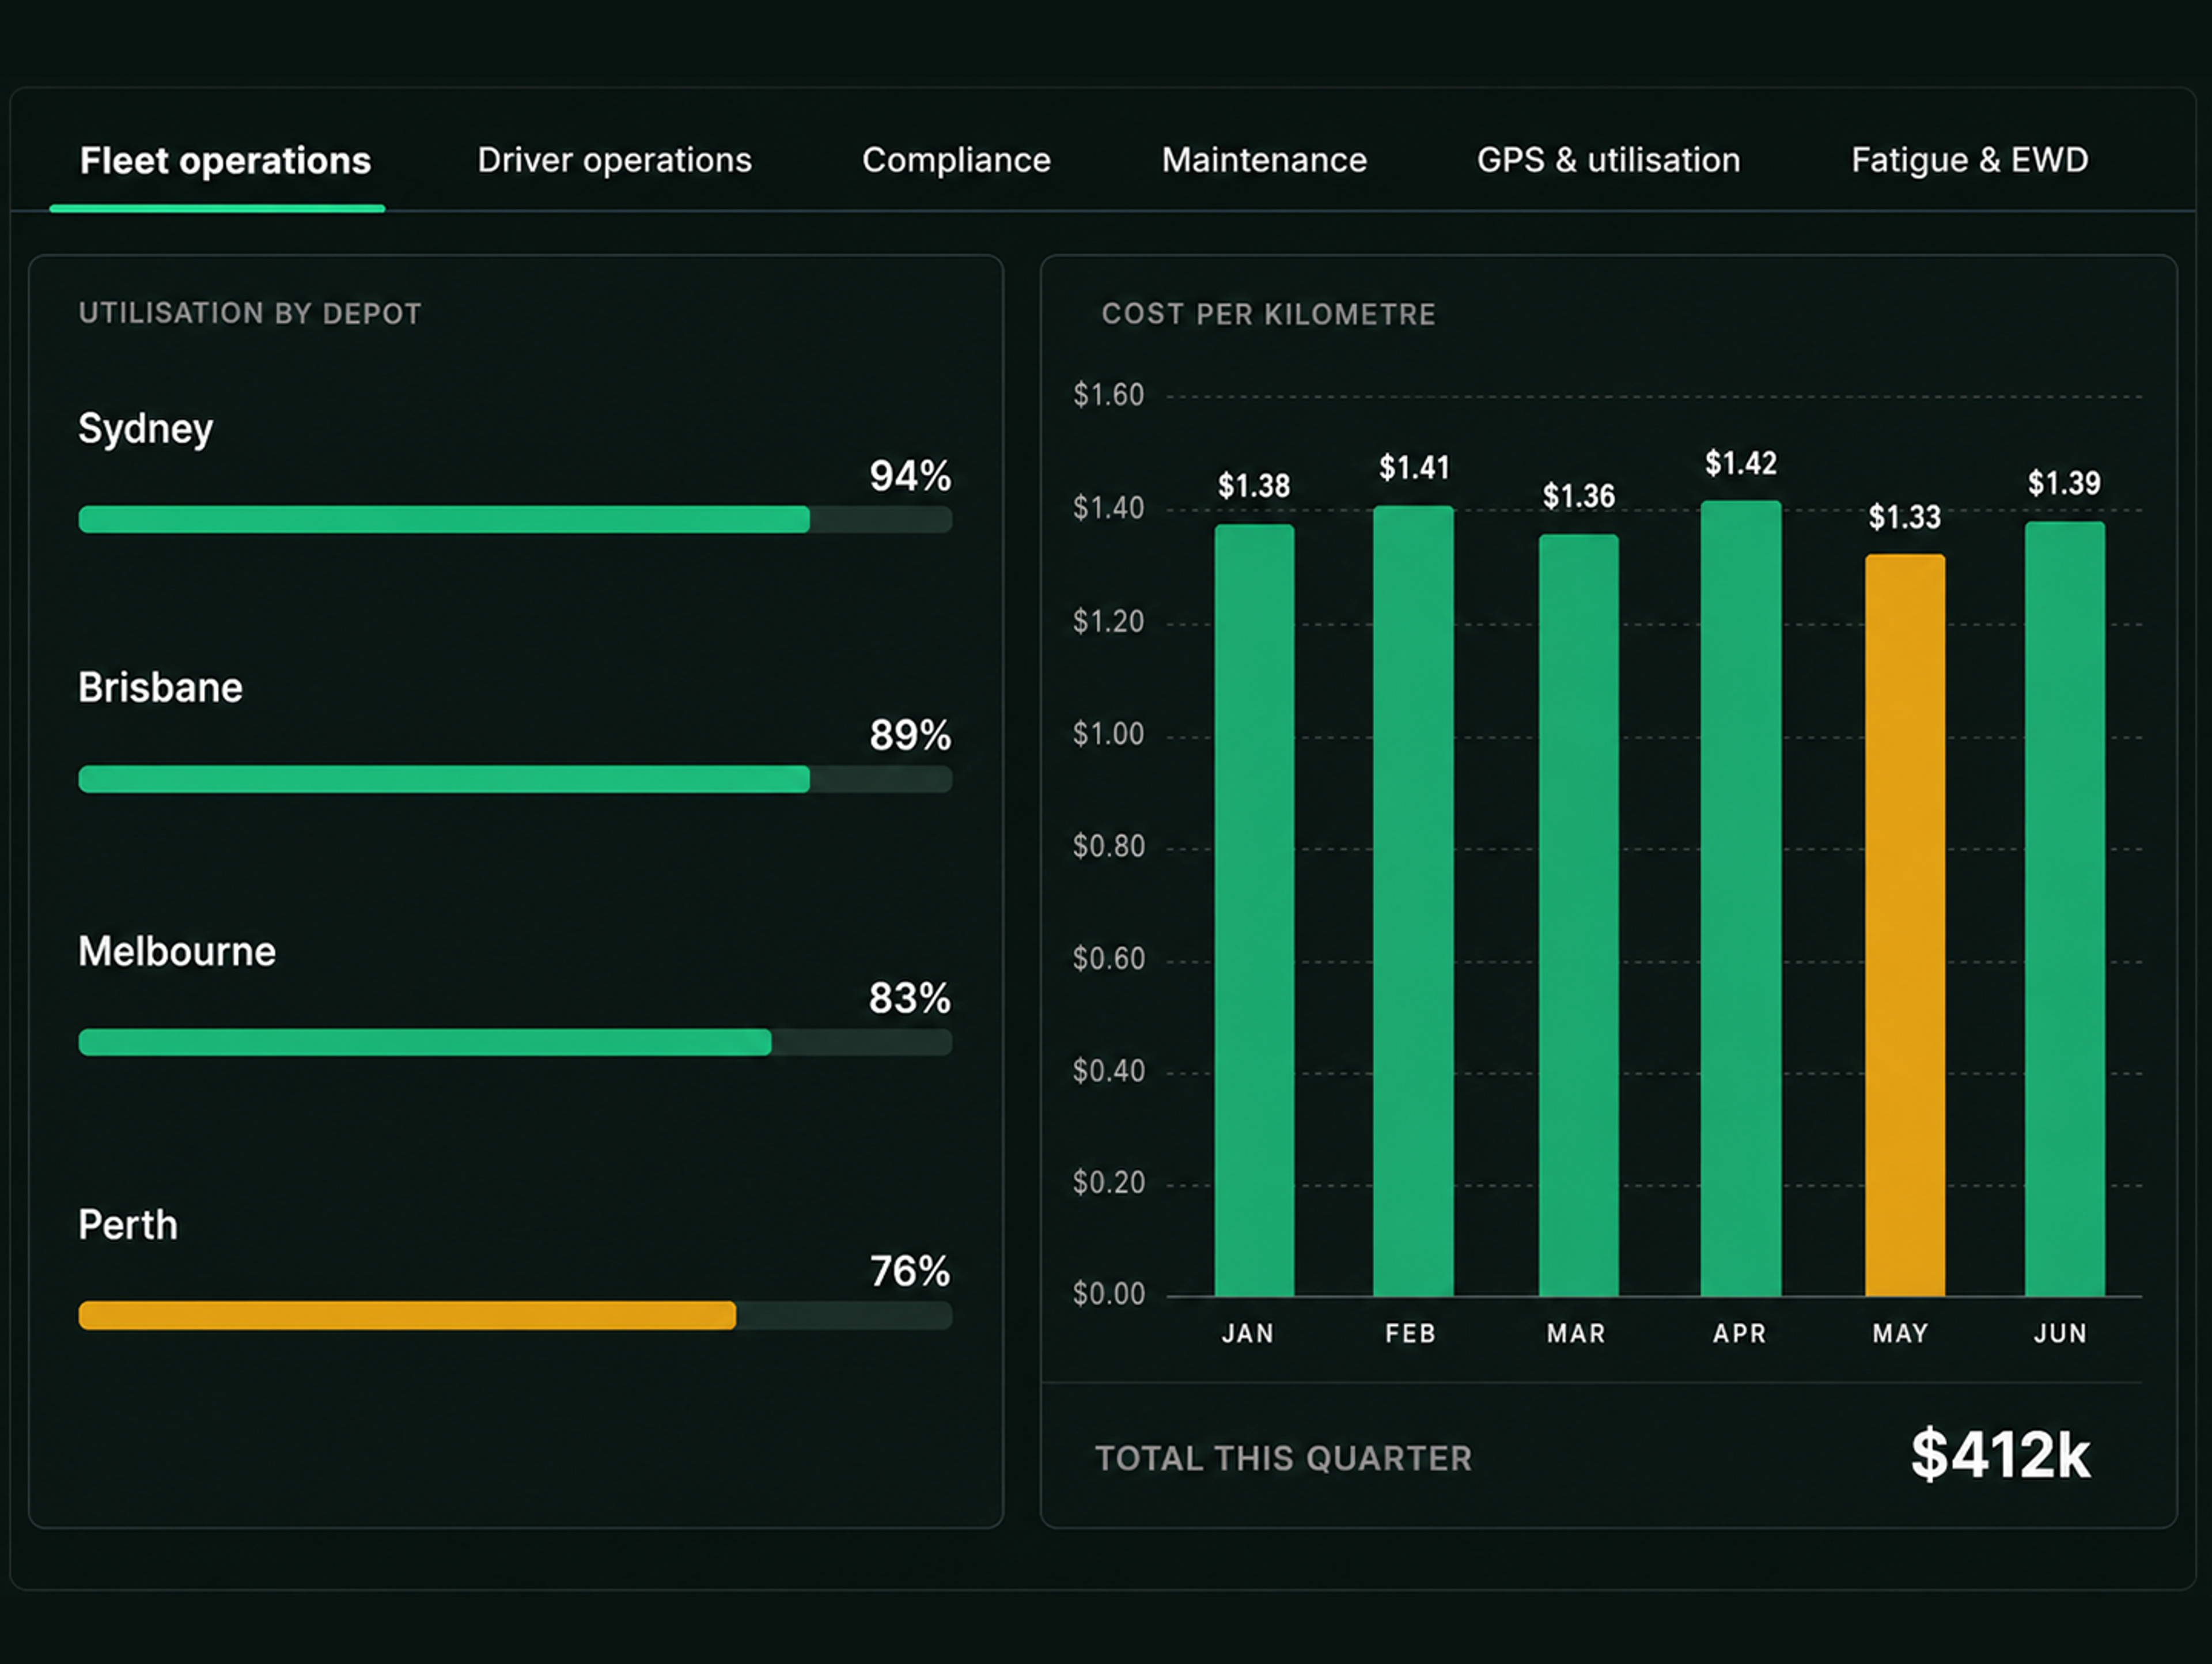The image size is (2212, 1664).
Task: Click the COST PER KILOMETRE heading
Action: coord(1268,314)
